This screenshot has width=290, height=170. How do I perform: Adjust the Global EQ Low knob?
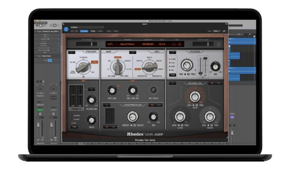[x=180, y=117]
